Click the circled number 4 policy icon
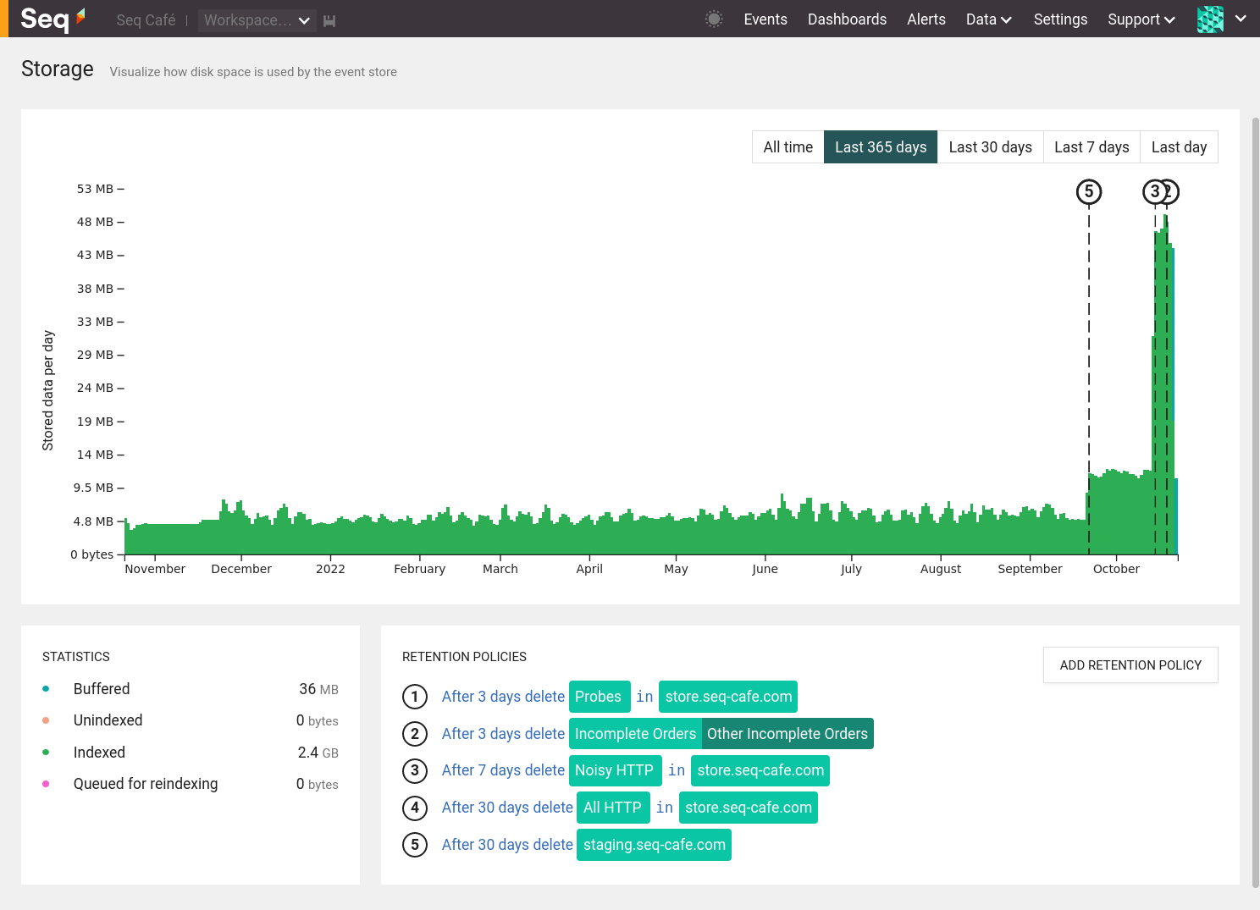This screenshot has width=1260, height=910. [415, 808]
